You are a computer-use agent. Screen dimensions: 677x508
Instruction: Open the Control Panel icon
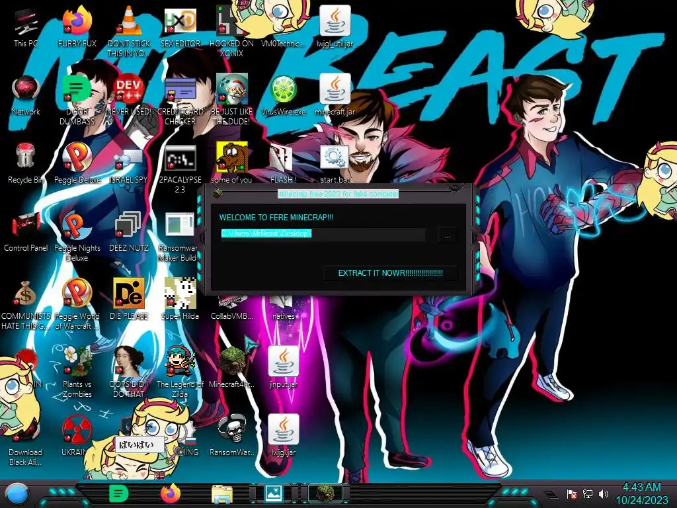26,231
